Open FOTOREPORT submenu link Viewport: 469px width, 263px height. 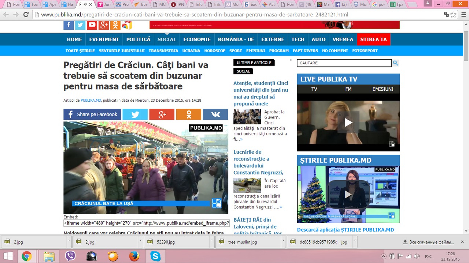(365, 51)
